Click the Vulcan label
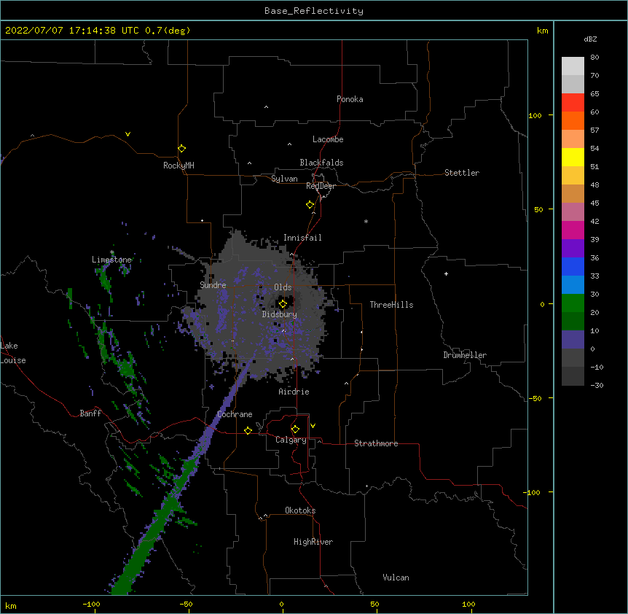Image resolution: width=628 pixels, height=614 pixels. [x=396, y=578]
